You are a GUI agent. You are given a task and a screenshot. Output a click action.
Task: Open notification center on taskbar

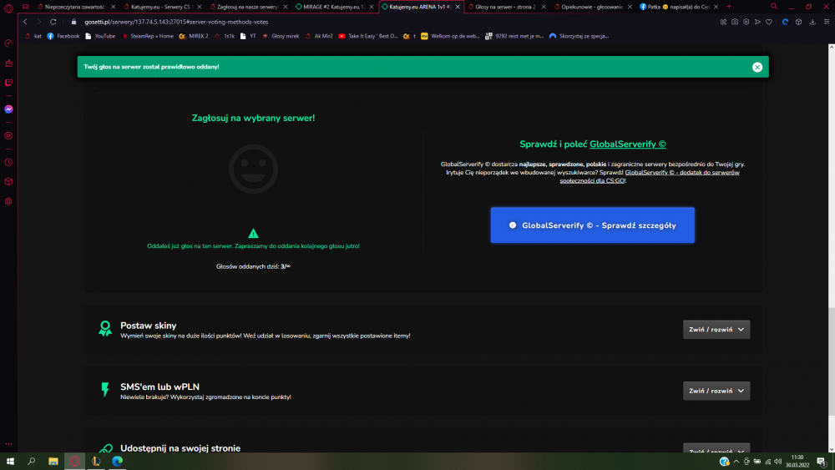822,462
